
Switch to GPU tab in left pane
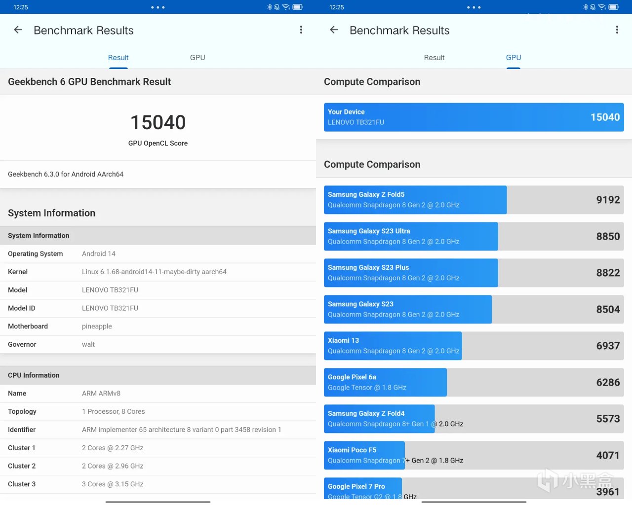(x=197, y=58)
